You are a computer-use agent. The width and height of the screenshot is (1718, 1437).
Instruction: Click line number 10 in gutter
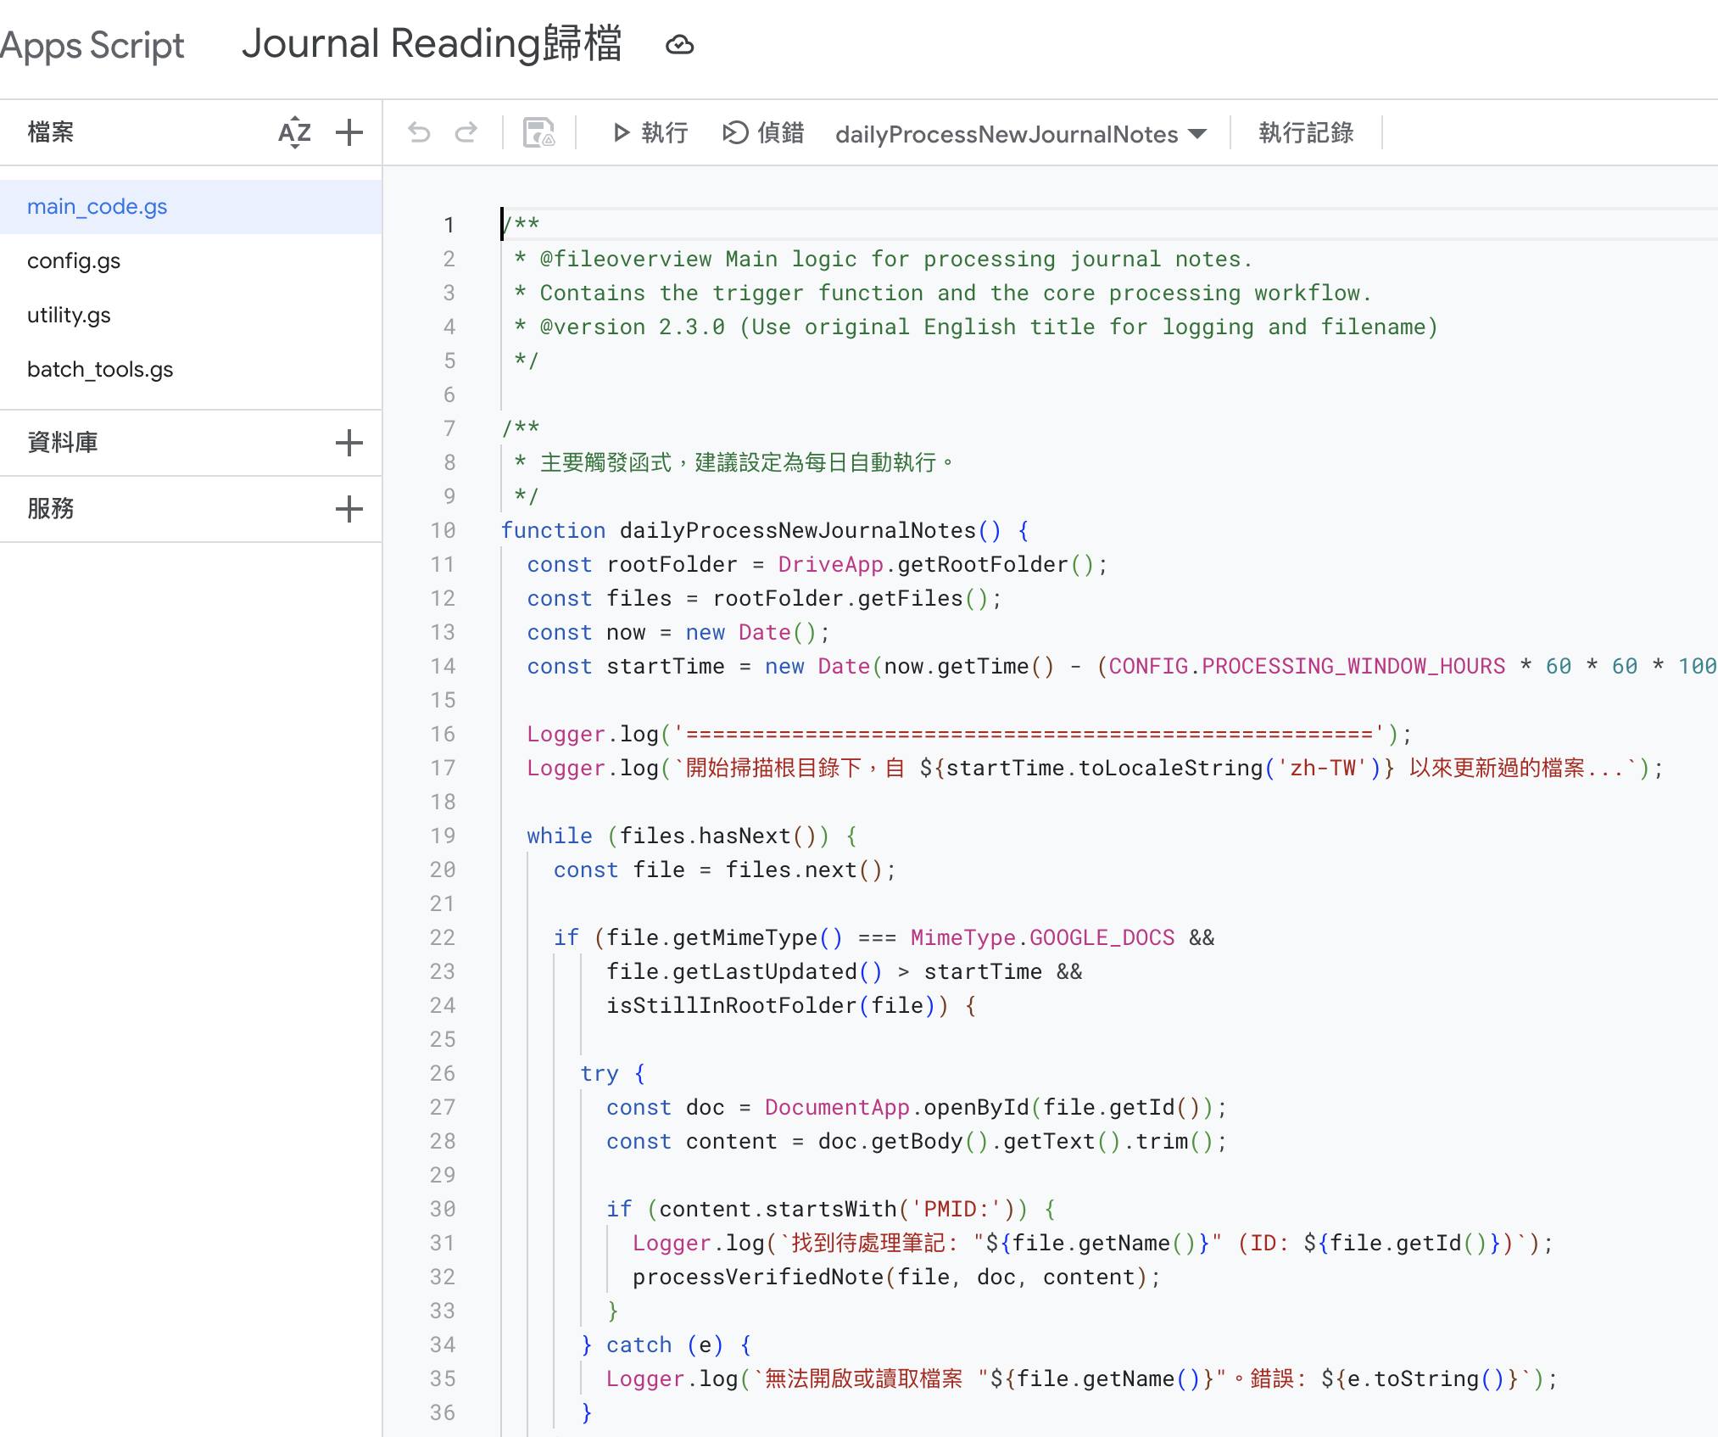coord(443,531)
